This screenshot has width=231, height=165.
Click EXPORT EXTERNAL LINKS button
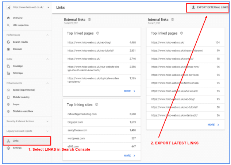(209, 7)
